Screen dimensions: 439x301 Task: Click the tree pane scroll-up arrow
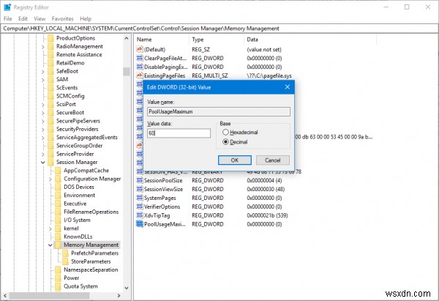127,38
